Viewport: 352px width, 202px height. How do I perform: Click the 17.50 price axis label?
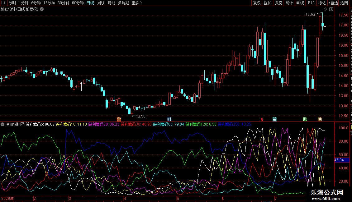point(343,15)
